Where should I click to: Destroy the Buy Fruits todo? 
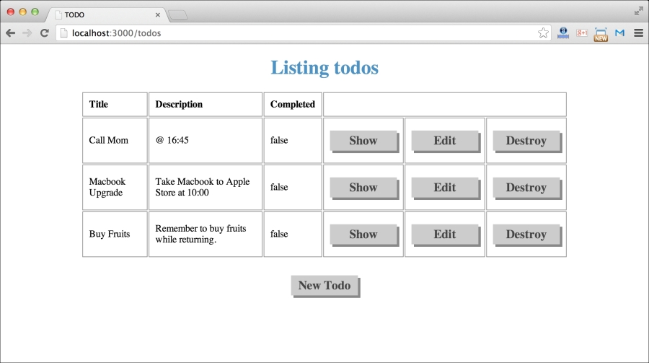(526, 234)
